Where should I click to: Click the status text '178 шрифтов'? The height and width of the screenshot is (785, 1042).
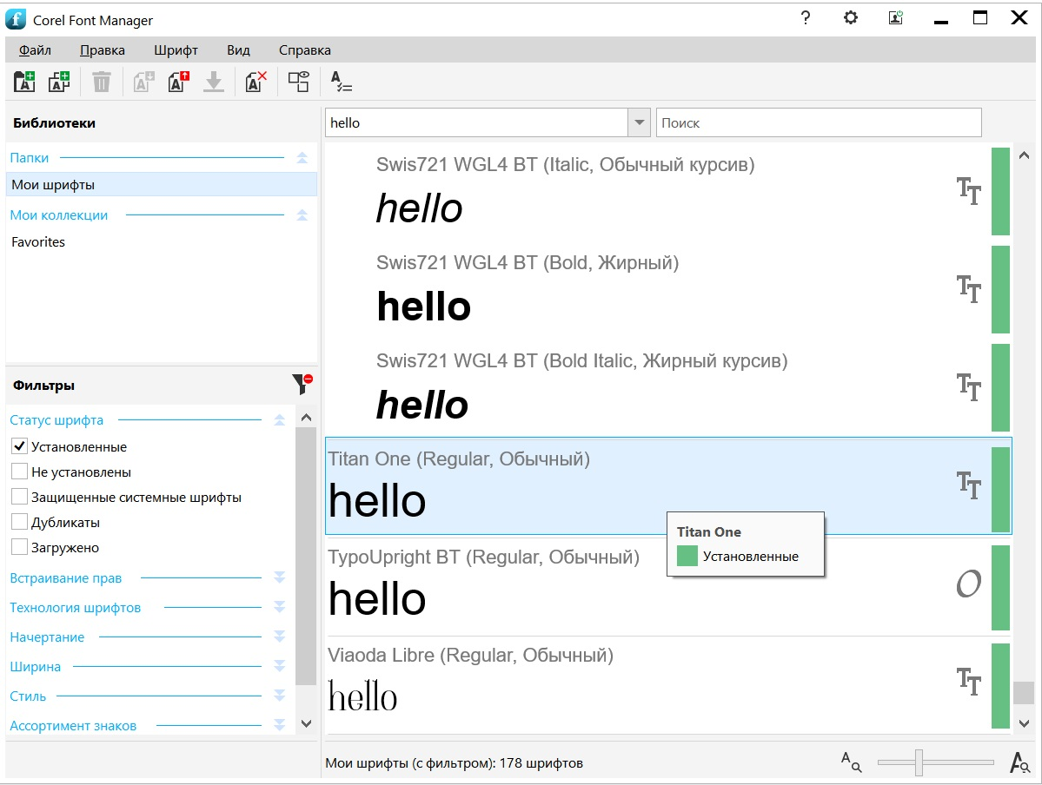[541, 763]
